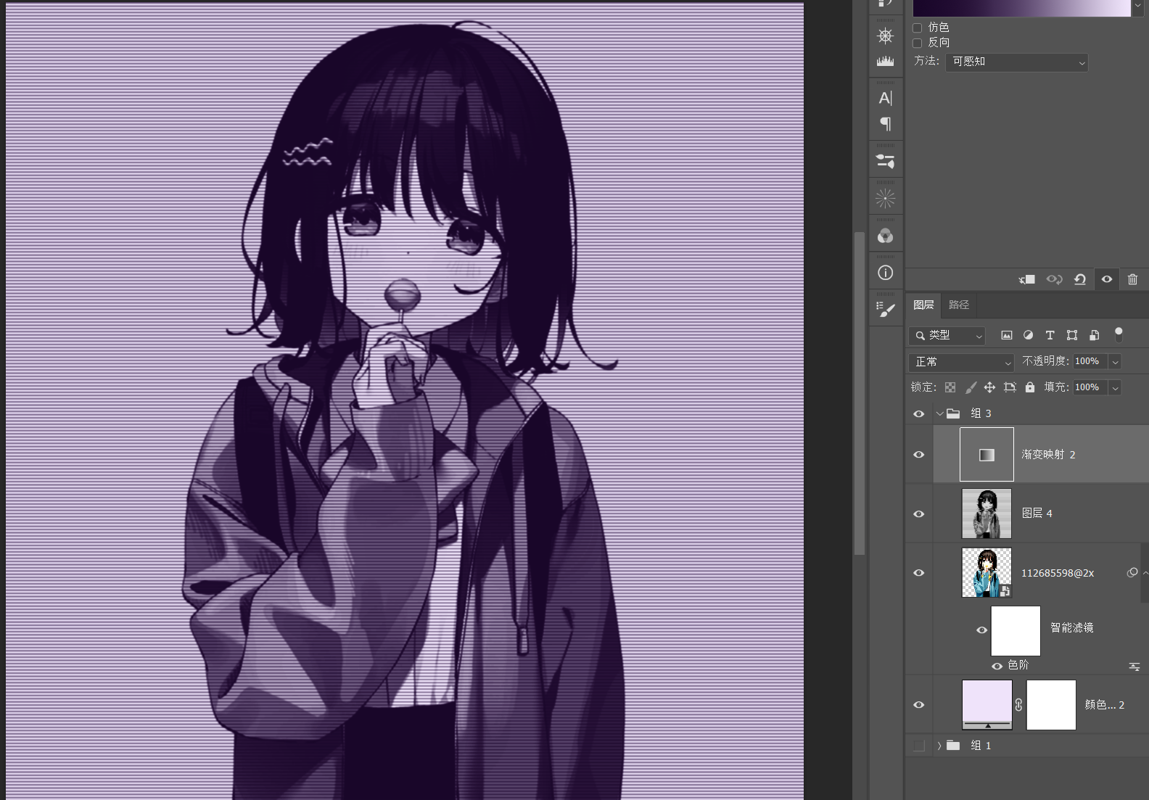Open the 方法 dropdown showing 可感知

(1016, 62)
